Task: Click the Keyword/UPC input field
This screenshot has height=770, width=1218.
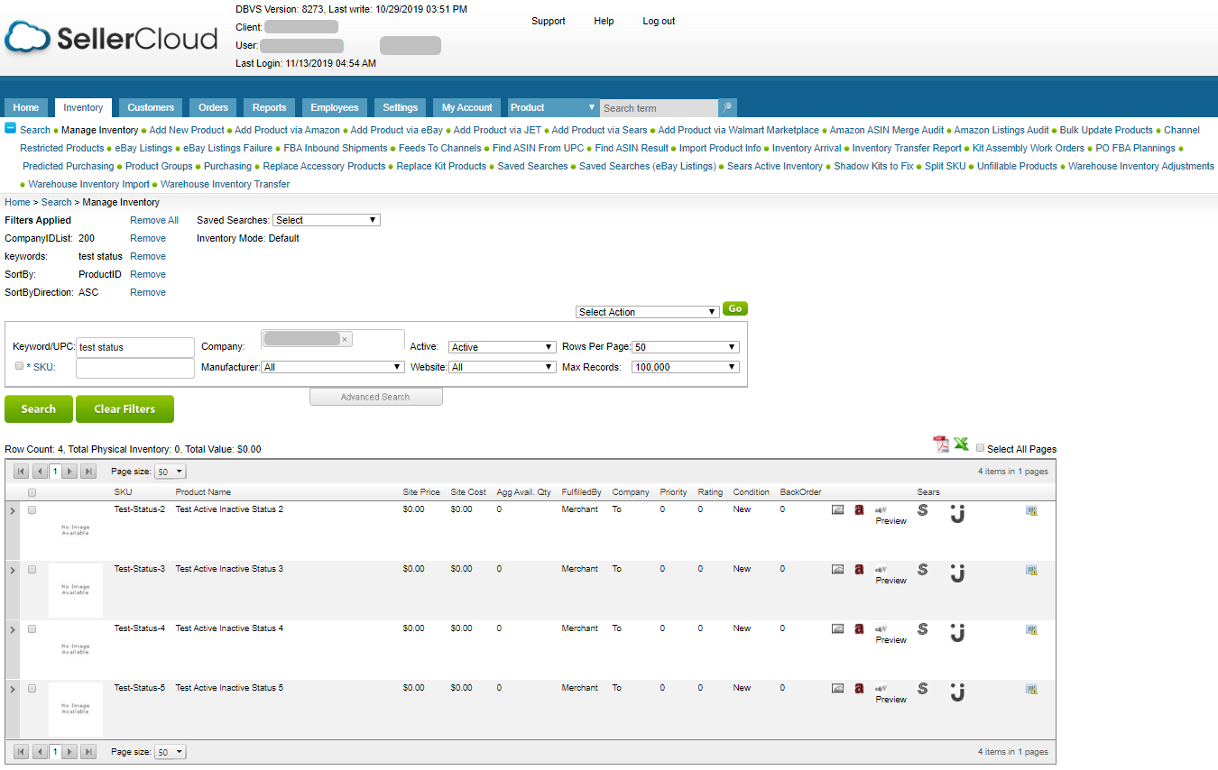Action: pyautogui.click(x=135, y=347)
